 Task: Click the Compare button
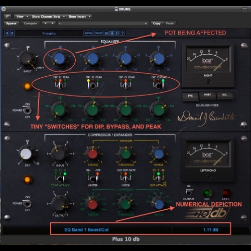[30, 24]
